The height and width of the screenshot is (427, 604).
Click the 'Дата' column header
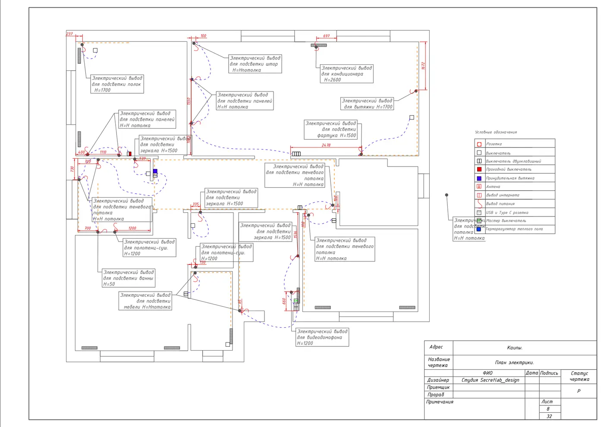click(x=532, y=373)
